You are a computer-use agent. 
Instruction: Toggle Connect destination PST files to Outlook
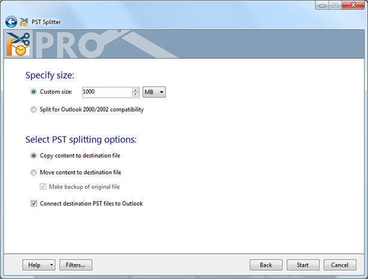pyautogui.click(x=34, y=203)
